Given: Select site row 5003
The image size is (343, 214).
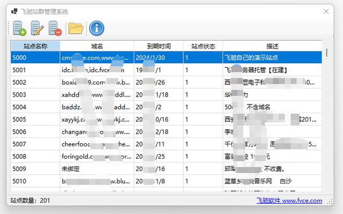Looking at the screenshot, I should tap(166, 95).
